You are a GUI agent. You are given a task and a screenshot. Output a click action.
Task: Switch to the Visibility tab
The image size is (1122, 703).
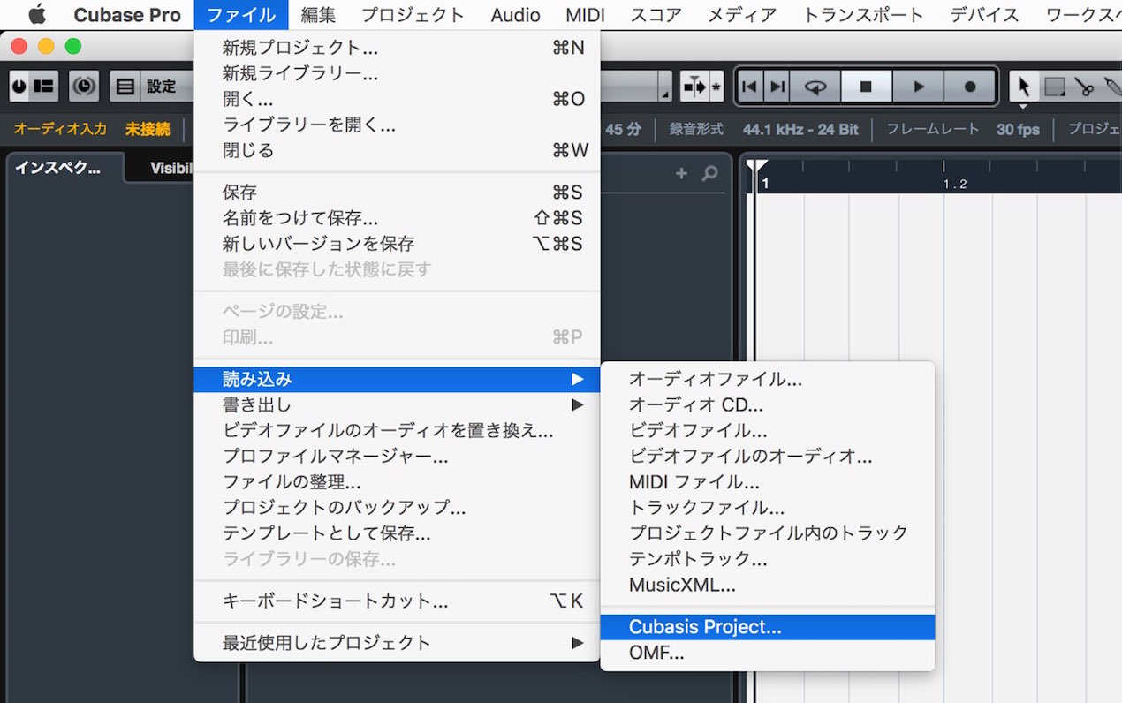tap(171, 168)
